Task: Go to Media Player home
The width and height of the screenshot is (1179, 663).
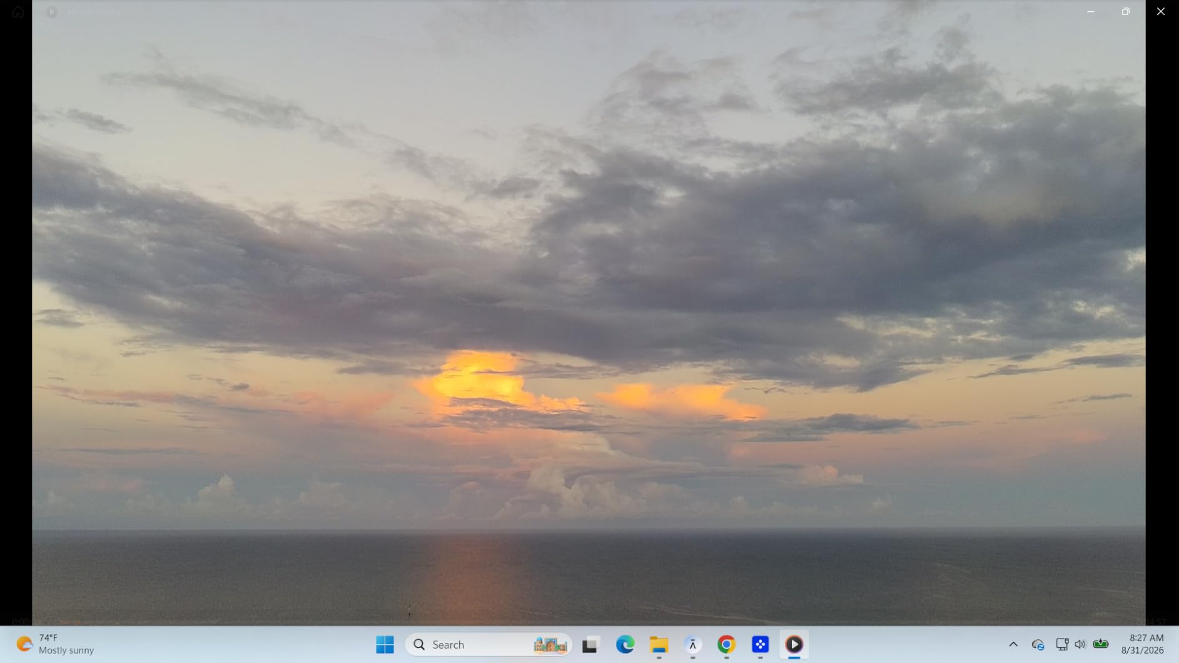Action: [18, 12]
